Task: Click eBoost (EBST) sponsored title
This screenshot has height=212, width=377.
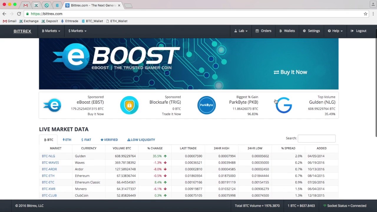Action: (x=90, y=102)
